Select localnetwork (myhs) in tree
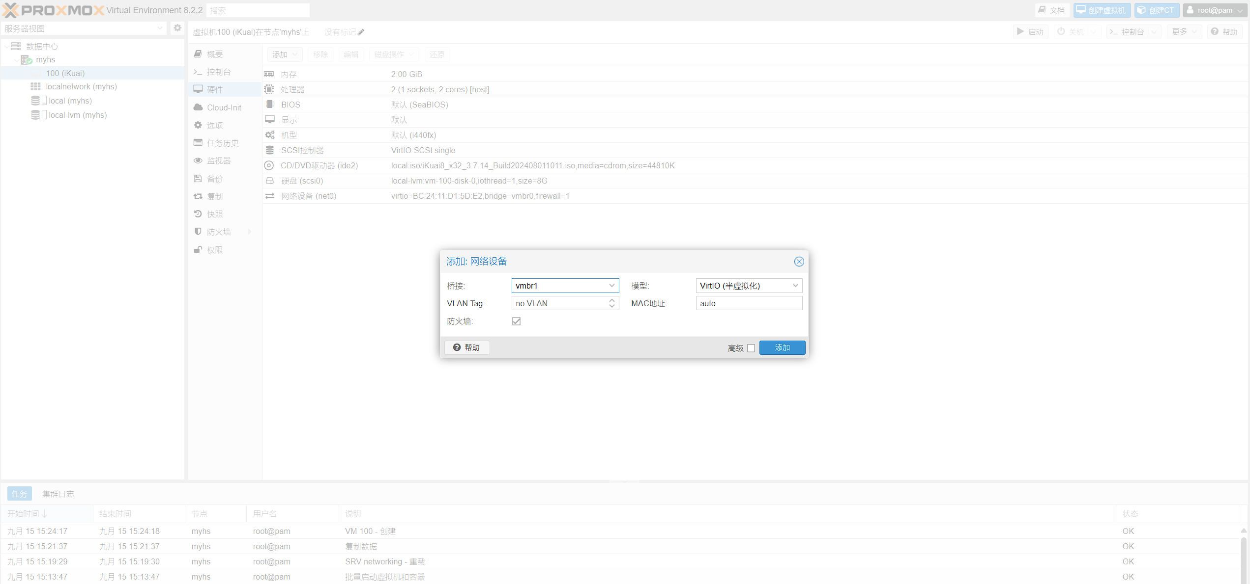The height and width of the screenshot is (584, 1250). 81,86
